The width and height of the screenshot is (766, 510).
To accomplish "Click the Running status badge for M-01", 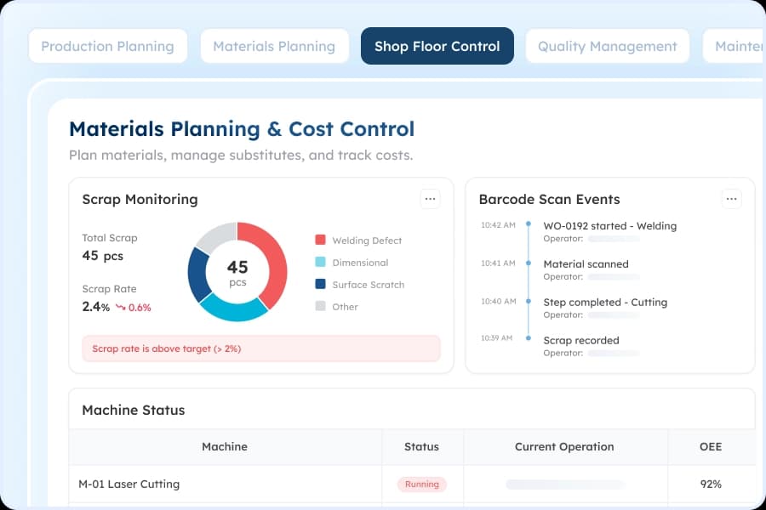I will (x=422, y=484).
